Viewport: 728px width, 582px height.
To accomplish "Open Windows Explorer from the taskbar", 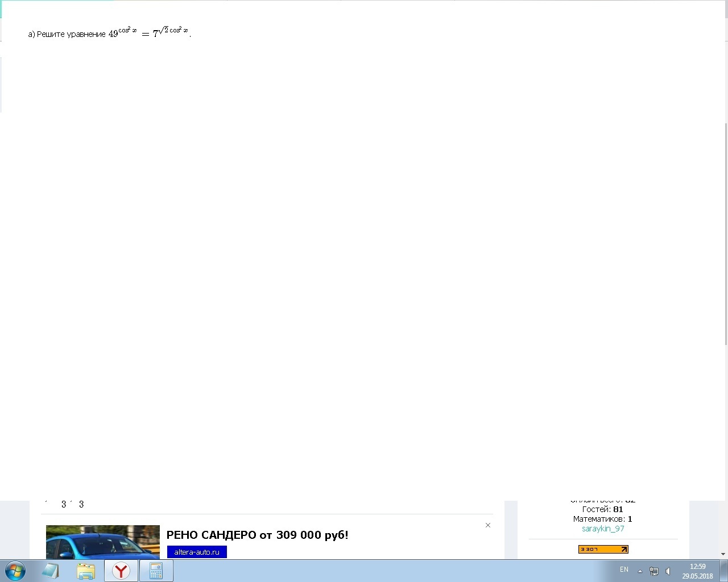I will click(x=86, y=570).
